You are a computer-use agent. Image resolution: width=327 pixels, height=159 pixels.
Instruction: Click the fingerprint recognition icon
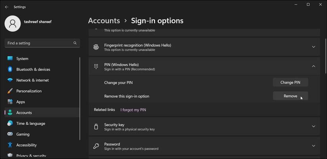pyautogui.click(x=96, y=47)
